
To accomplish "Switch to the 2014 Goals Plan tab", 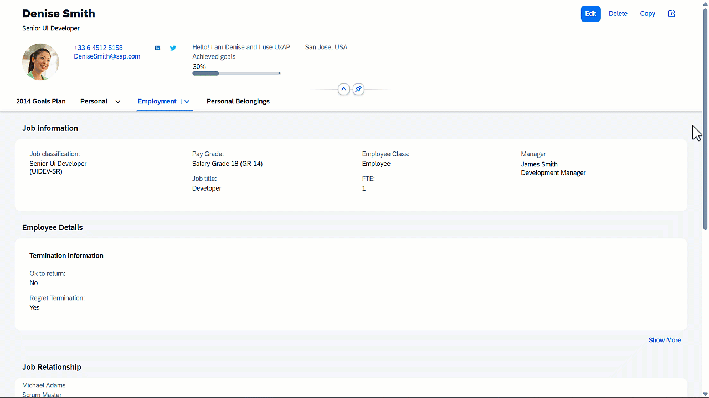I will tap(41, 101).
